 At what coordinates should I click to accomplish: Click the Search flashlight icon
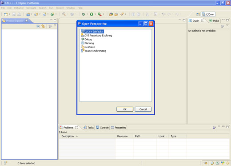click(x=122, y=14)
